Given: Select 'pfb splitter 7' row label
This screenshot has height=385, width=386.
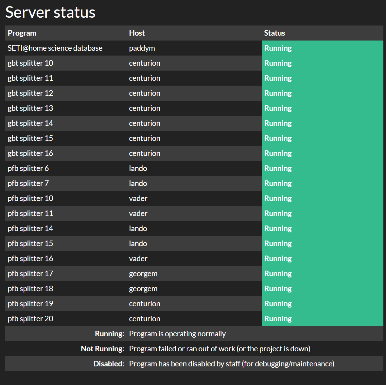Looking at the screenshot, I should coord(28,183).
